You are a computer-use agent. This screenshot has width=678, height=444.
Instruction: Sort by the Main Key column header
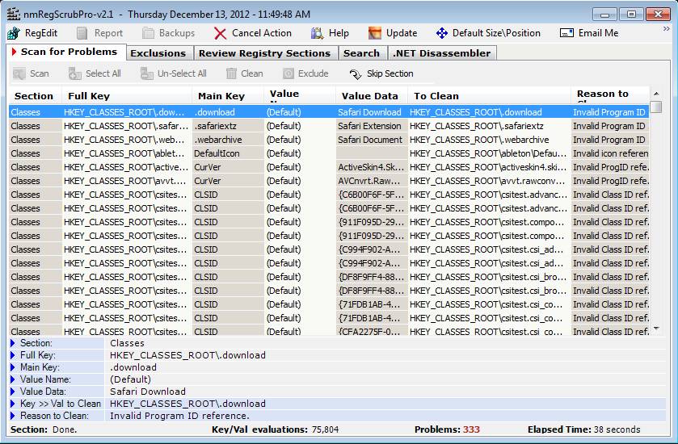(x=219, y=96)
